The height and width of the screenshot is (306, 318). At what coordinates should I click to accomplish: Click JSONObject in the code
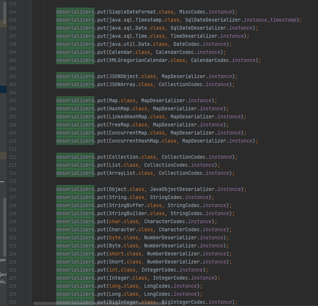(124, 76)
